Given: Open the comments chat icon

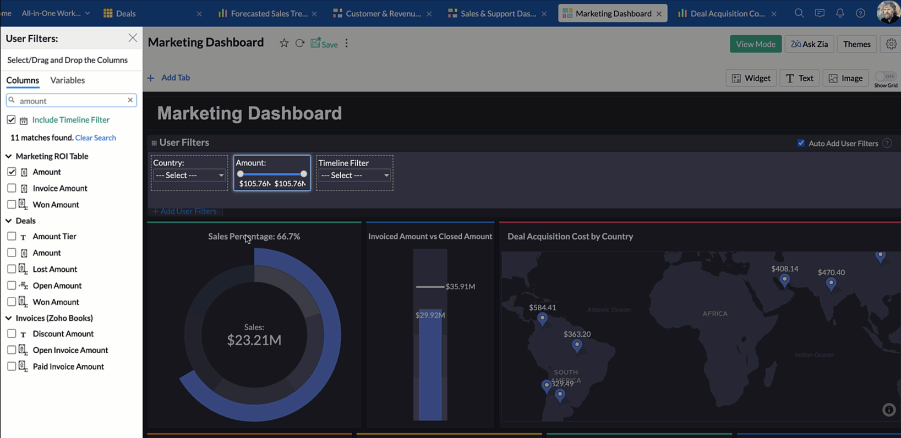Looking at the screenshot, I should click(820, 13).
